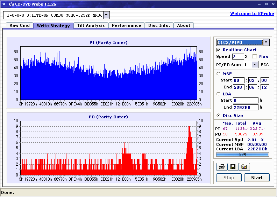The image size is (277, 197).
Task: Expand the C1C2/PIPO test type dropdown
Action: [266, 42]
